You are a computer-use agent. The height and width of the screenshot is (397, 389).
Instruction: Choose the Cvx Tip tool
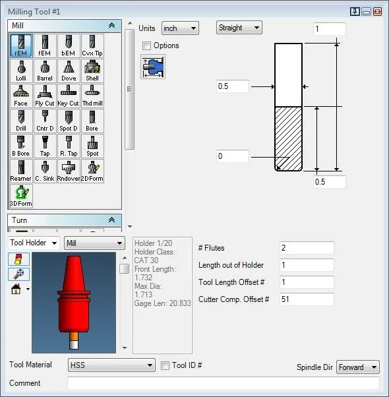click(x=92, y=46)
